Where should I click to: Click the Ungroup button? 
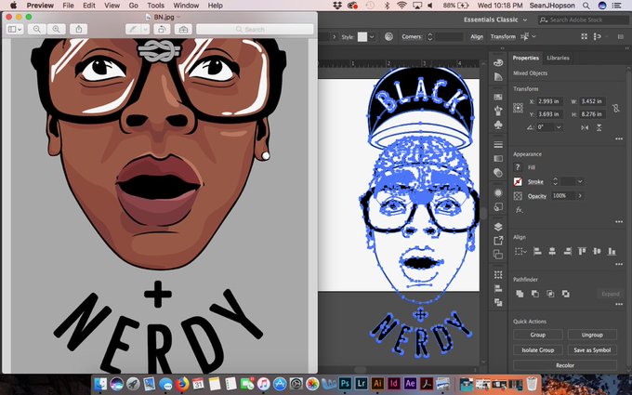coord(592,335)
